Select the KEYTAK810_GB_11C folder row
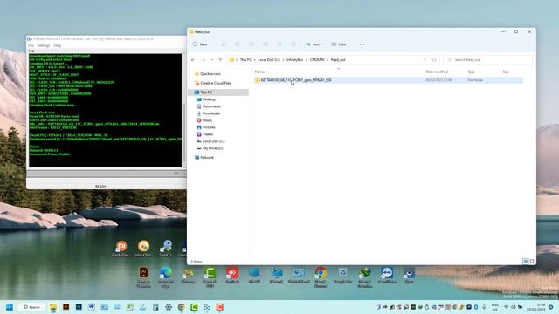559x314 pixels. (388, 80)
